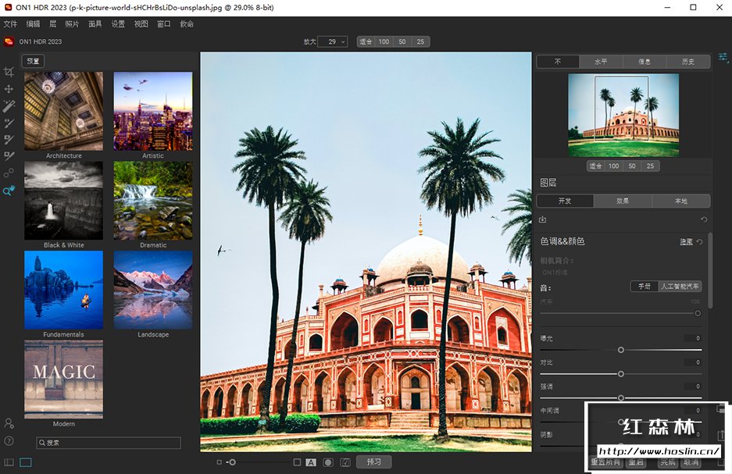Select the Crop tool
This screenshot has width=732, height=474.
9,72
